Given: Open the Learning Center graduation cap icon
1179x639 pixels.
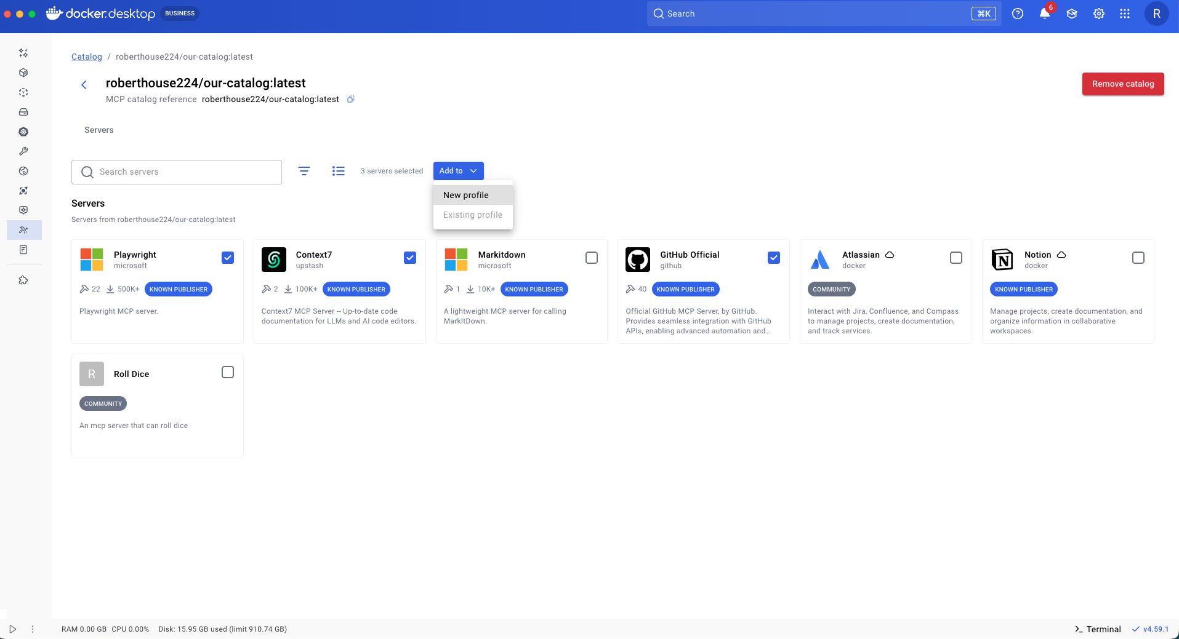Looking at the screenshot, I should click(1072, 14).
